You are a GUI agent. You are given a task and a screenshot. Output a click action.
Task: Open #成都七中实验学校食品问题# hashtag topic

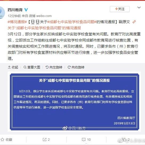point(72,22)
